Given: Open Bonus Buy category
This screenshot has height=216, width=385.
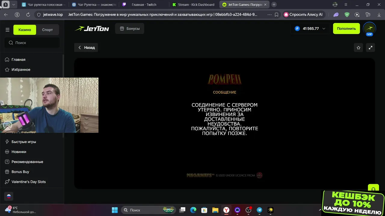Looking at the screenshot, I should point(20,172).
